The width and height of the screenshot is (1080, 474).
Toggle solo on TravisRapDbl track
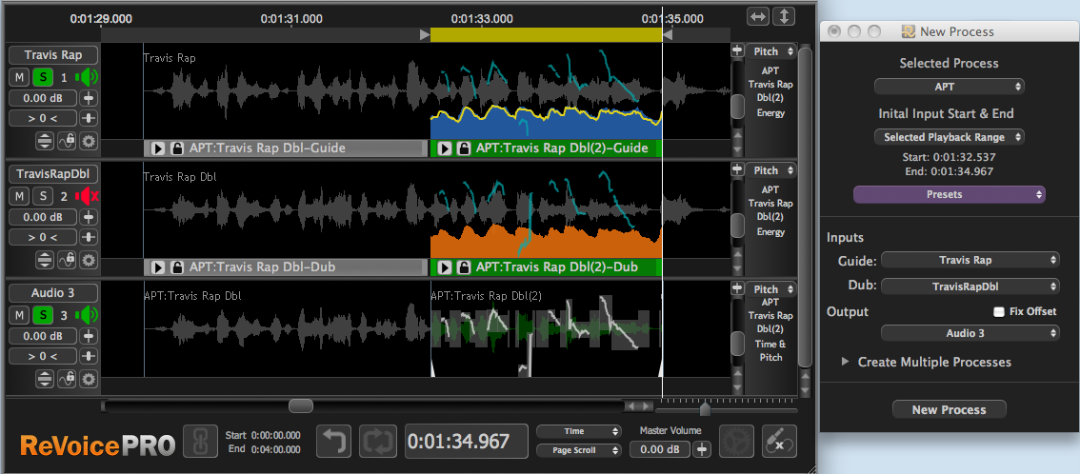pos(43,196)
